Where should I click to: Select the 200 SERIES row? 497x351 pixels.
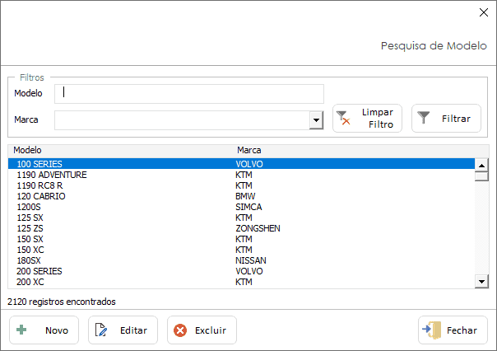tap(241, 271)
